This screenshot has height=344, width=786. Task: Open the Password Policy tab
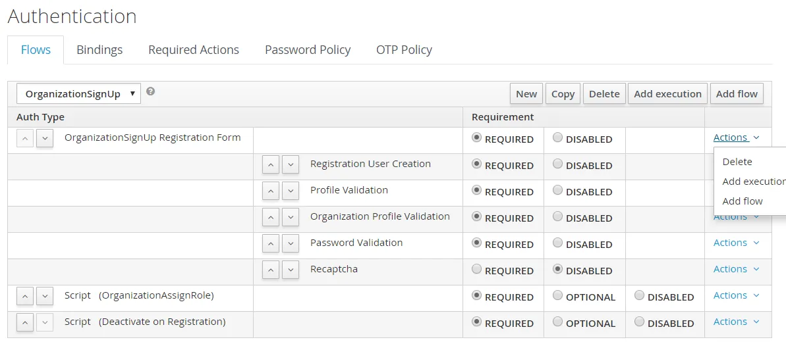click(308, 50)
